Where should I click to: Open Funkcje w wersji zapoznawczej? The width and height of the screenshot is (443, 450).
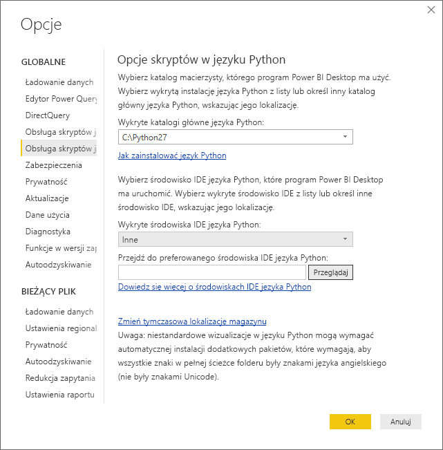(59, 248)
